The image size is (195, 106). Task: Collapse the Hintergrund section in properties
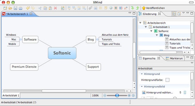point(142,74)
